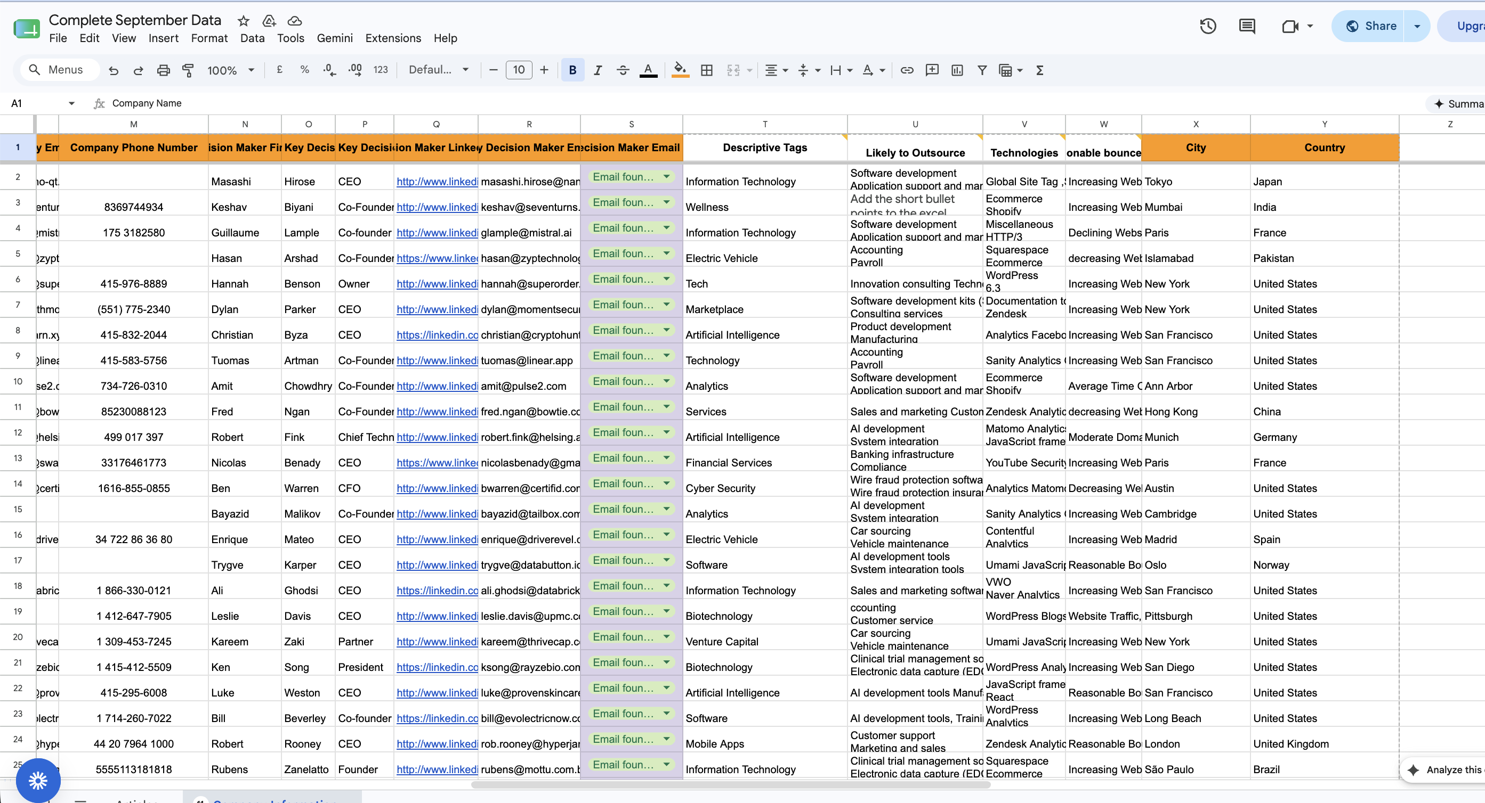This screenshot has height=803, width=1485.
Task: Click the undo arrow icon
Action: pyautogui.click(x=114, y=70)
